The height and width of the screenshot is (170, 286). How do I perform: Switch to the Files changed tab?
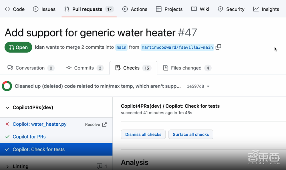pyautogui.click(x=187, y=68)
